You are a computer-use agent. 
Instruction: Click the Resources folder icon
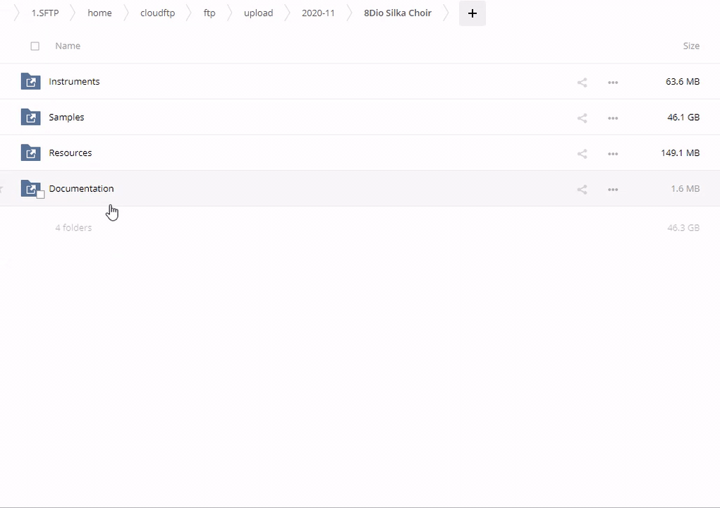[x=30, y=153]
